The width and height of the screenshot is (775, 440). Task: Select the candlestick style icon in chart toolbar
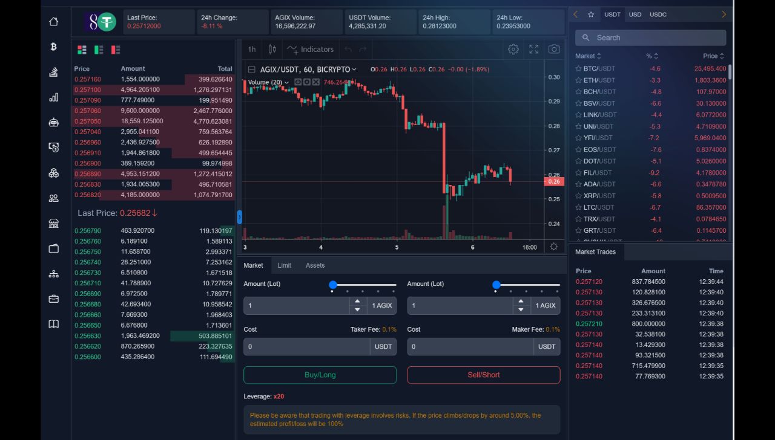[x=272, y=50]
